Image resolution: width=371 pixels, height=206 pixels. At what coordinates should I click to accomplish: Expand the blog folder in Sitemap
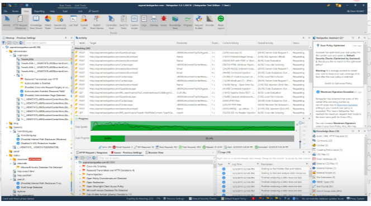[7, 123]
